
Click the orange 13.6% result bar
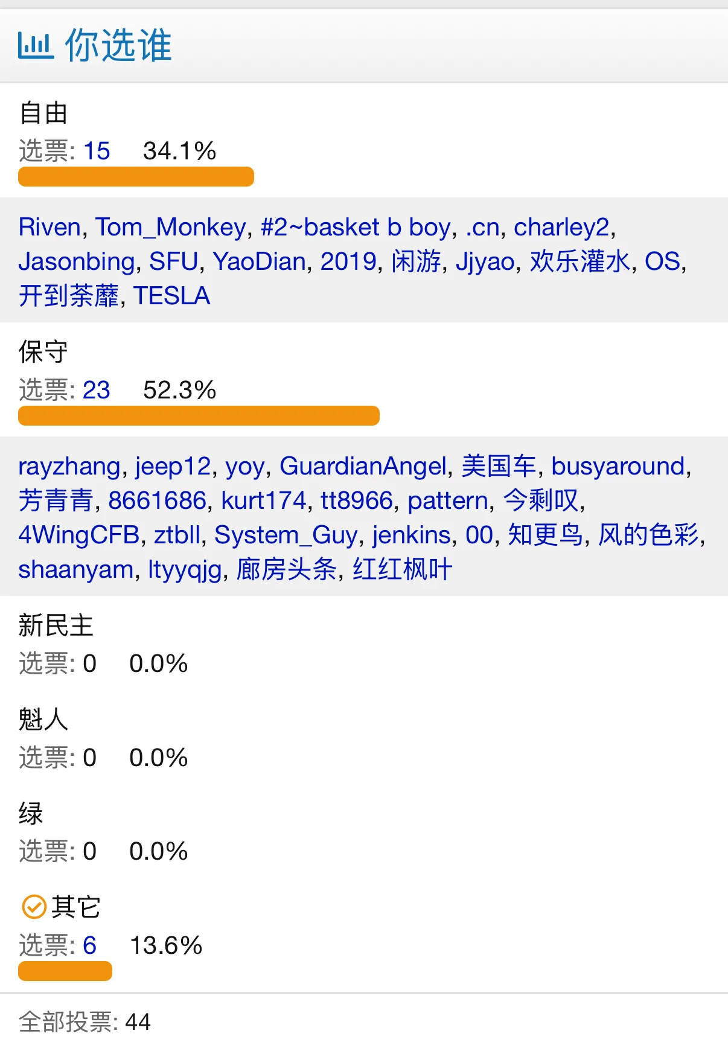click(x=65, y=971)
